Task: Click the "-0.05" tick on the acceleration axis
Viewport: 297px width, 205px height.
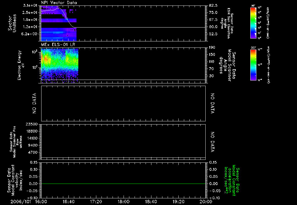Action: (215, 191)
